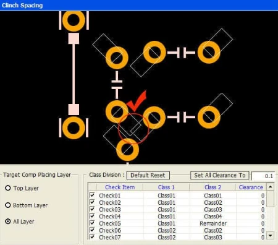Click Class 2 cell Class03 in Check03 row

pyautogui.click(x=213, y=210)
